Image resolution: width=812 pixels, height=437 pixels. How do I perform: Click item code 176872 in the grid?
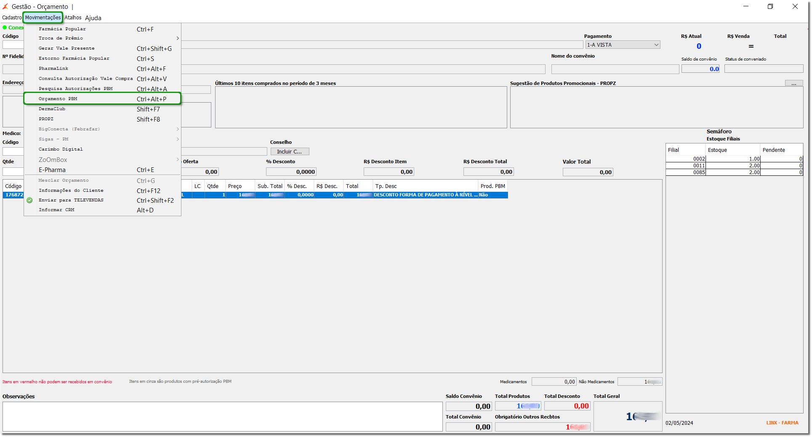pos(14,195)
